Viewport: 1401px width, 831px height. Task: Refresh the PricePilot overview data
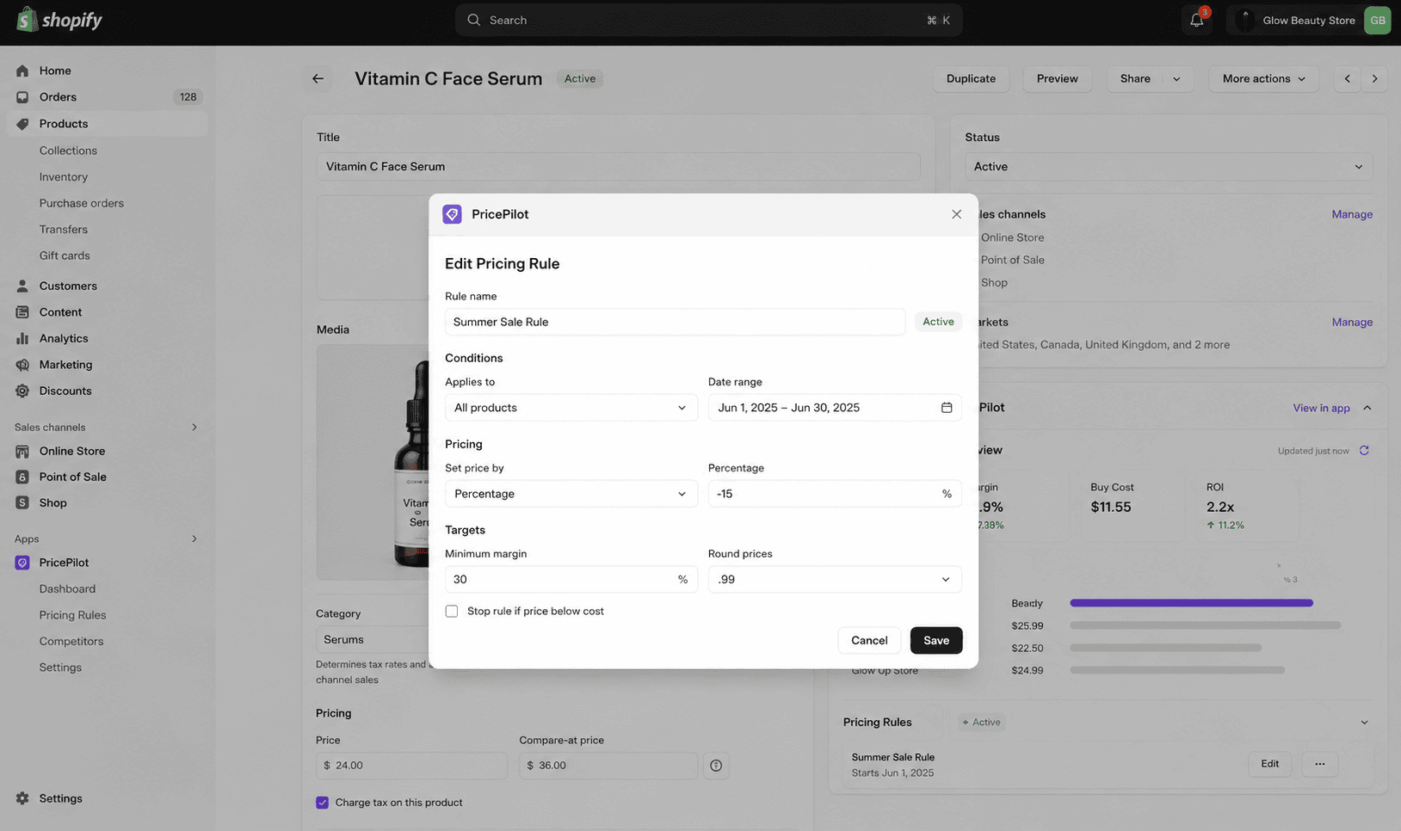1364,451
